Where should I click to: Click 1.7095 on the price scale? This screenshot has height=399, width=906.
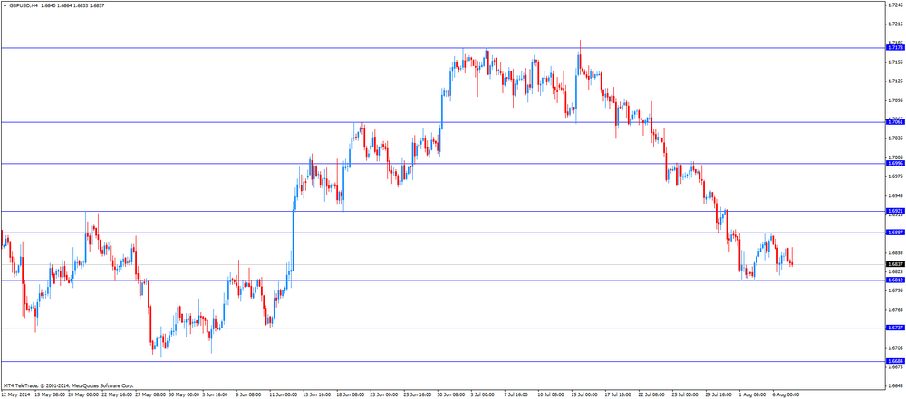[894, 100]
